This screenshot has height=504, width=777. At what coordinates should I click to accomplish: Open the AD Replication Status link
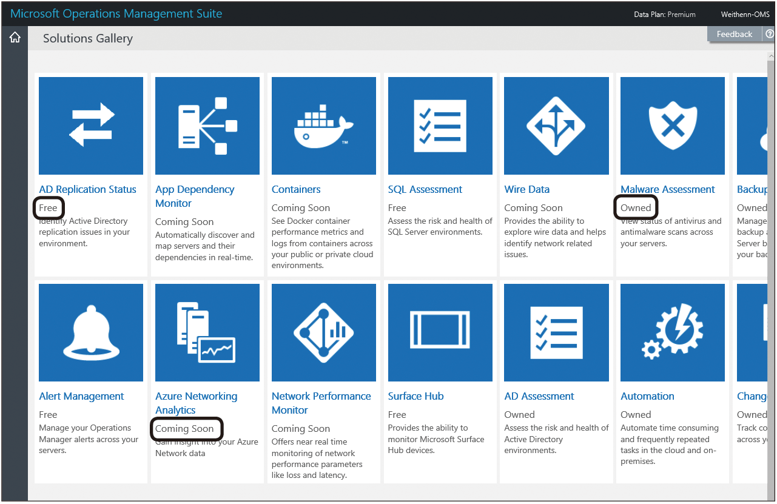click(87, 189)
